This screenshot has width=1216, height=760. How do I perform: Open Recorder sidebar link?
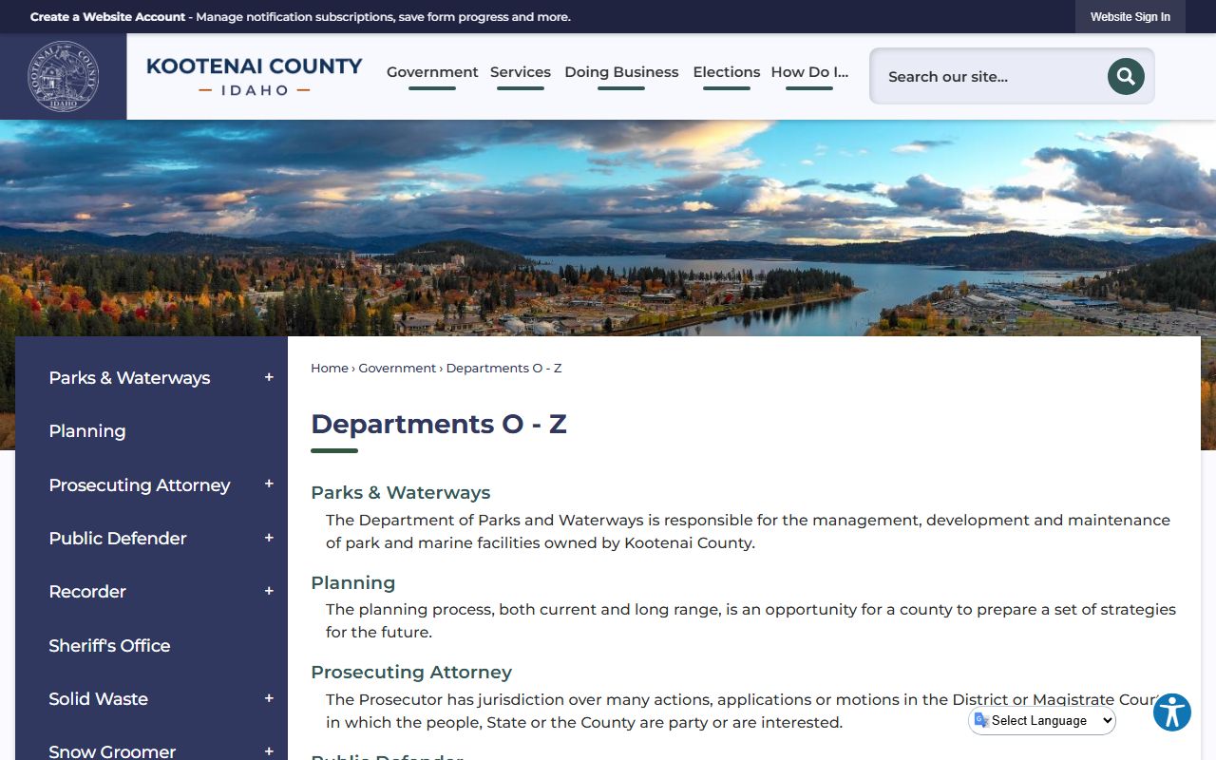(x=87, y=591)
